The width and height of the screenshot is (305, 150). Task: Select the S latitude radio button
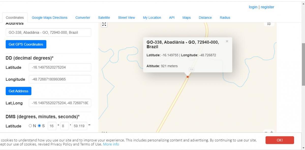[x=39, y=126]
